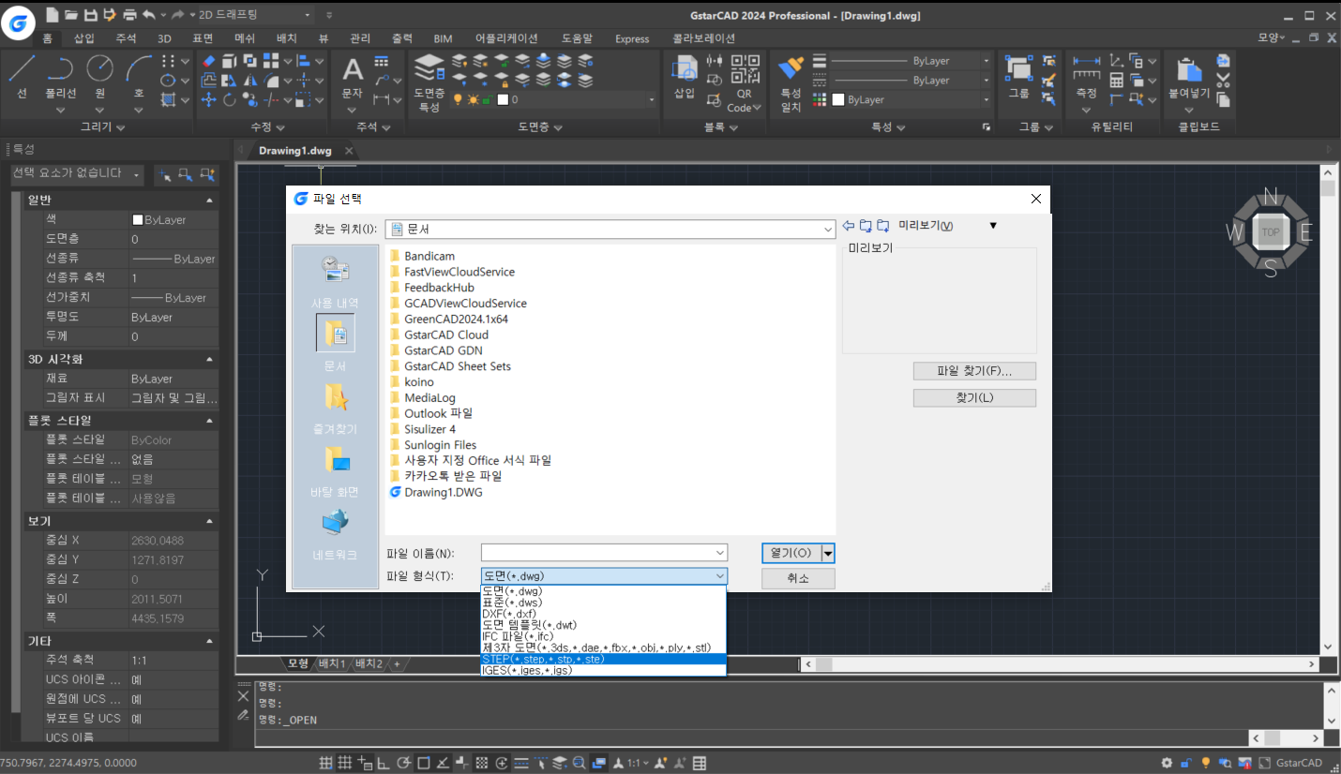This screenshot has height=774, width=1341.
Task: Open the file type (파일 형식) dropdown
Action: pos(719,576)
